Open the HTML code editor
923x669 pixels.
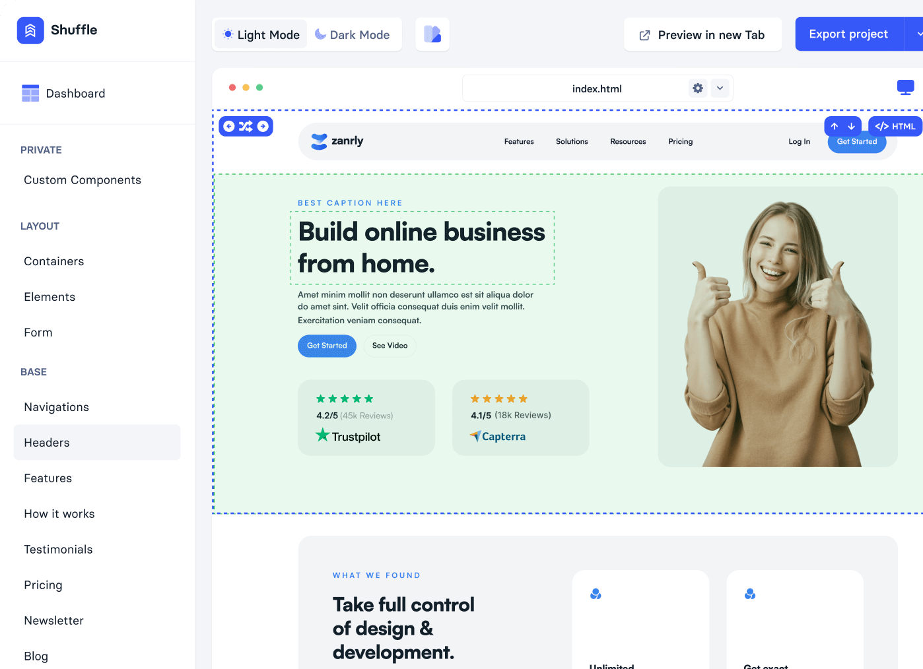(x=895, y=126)
